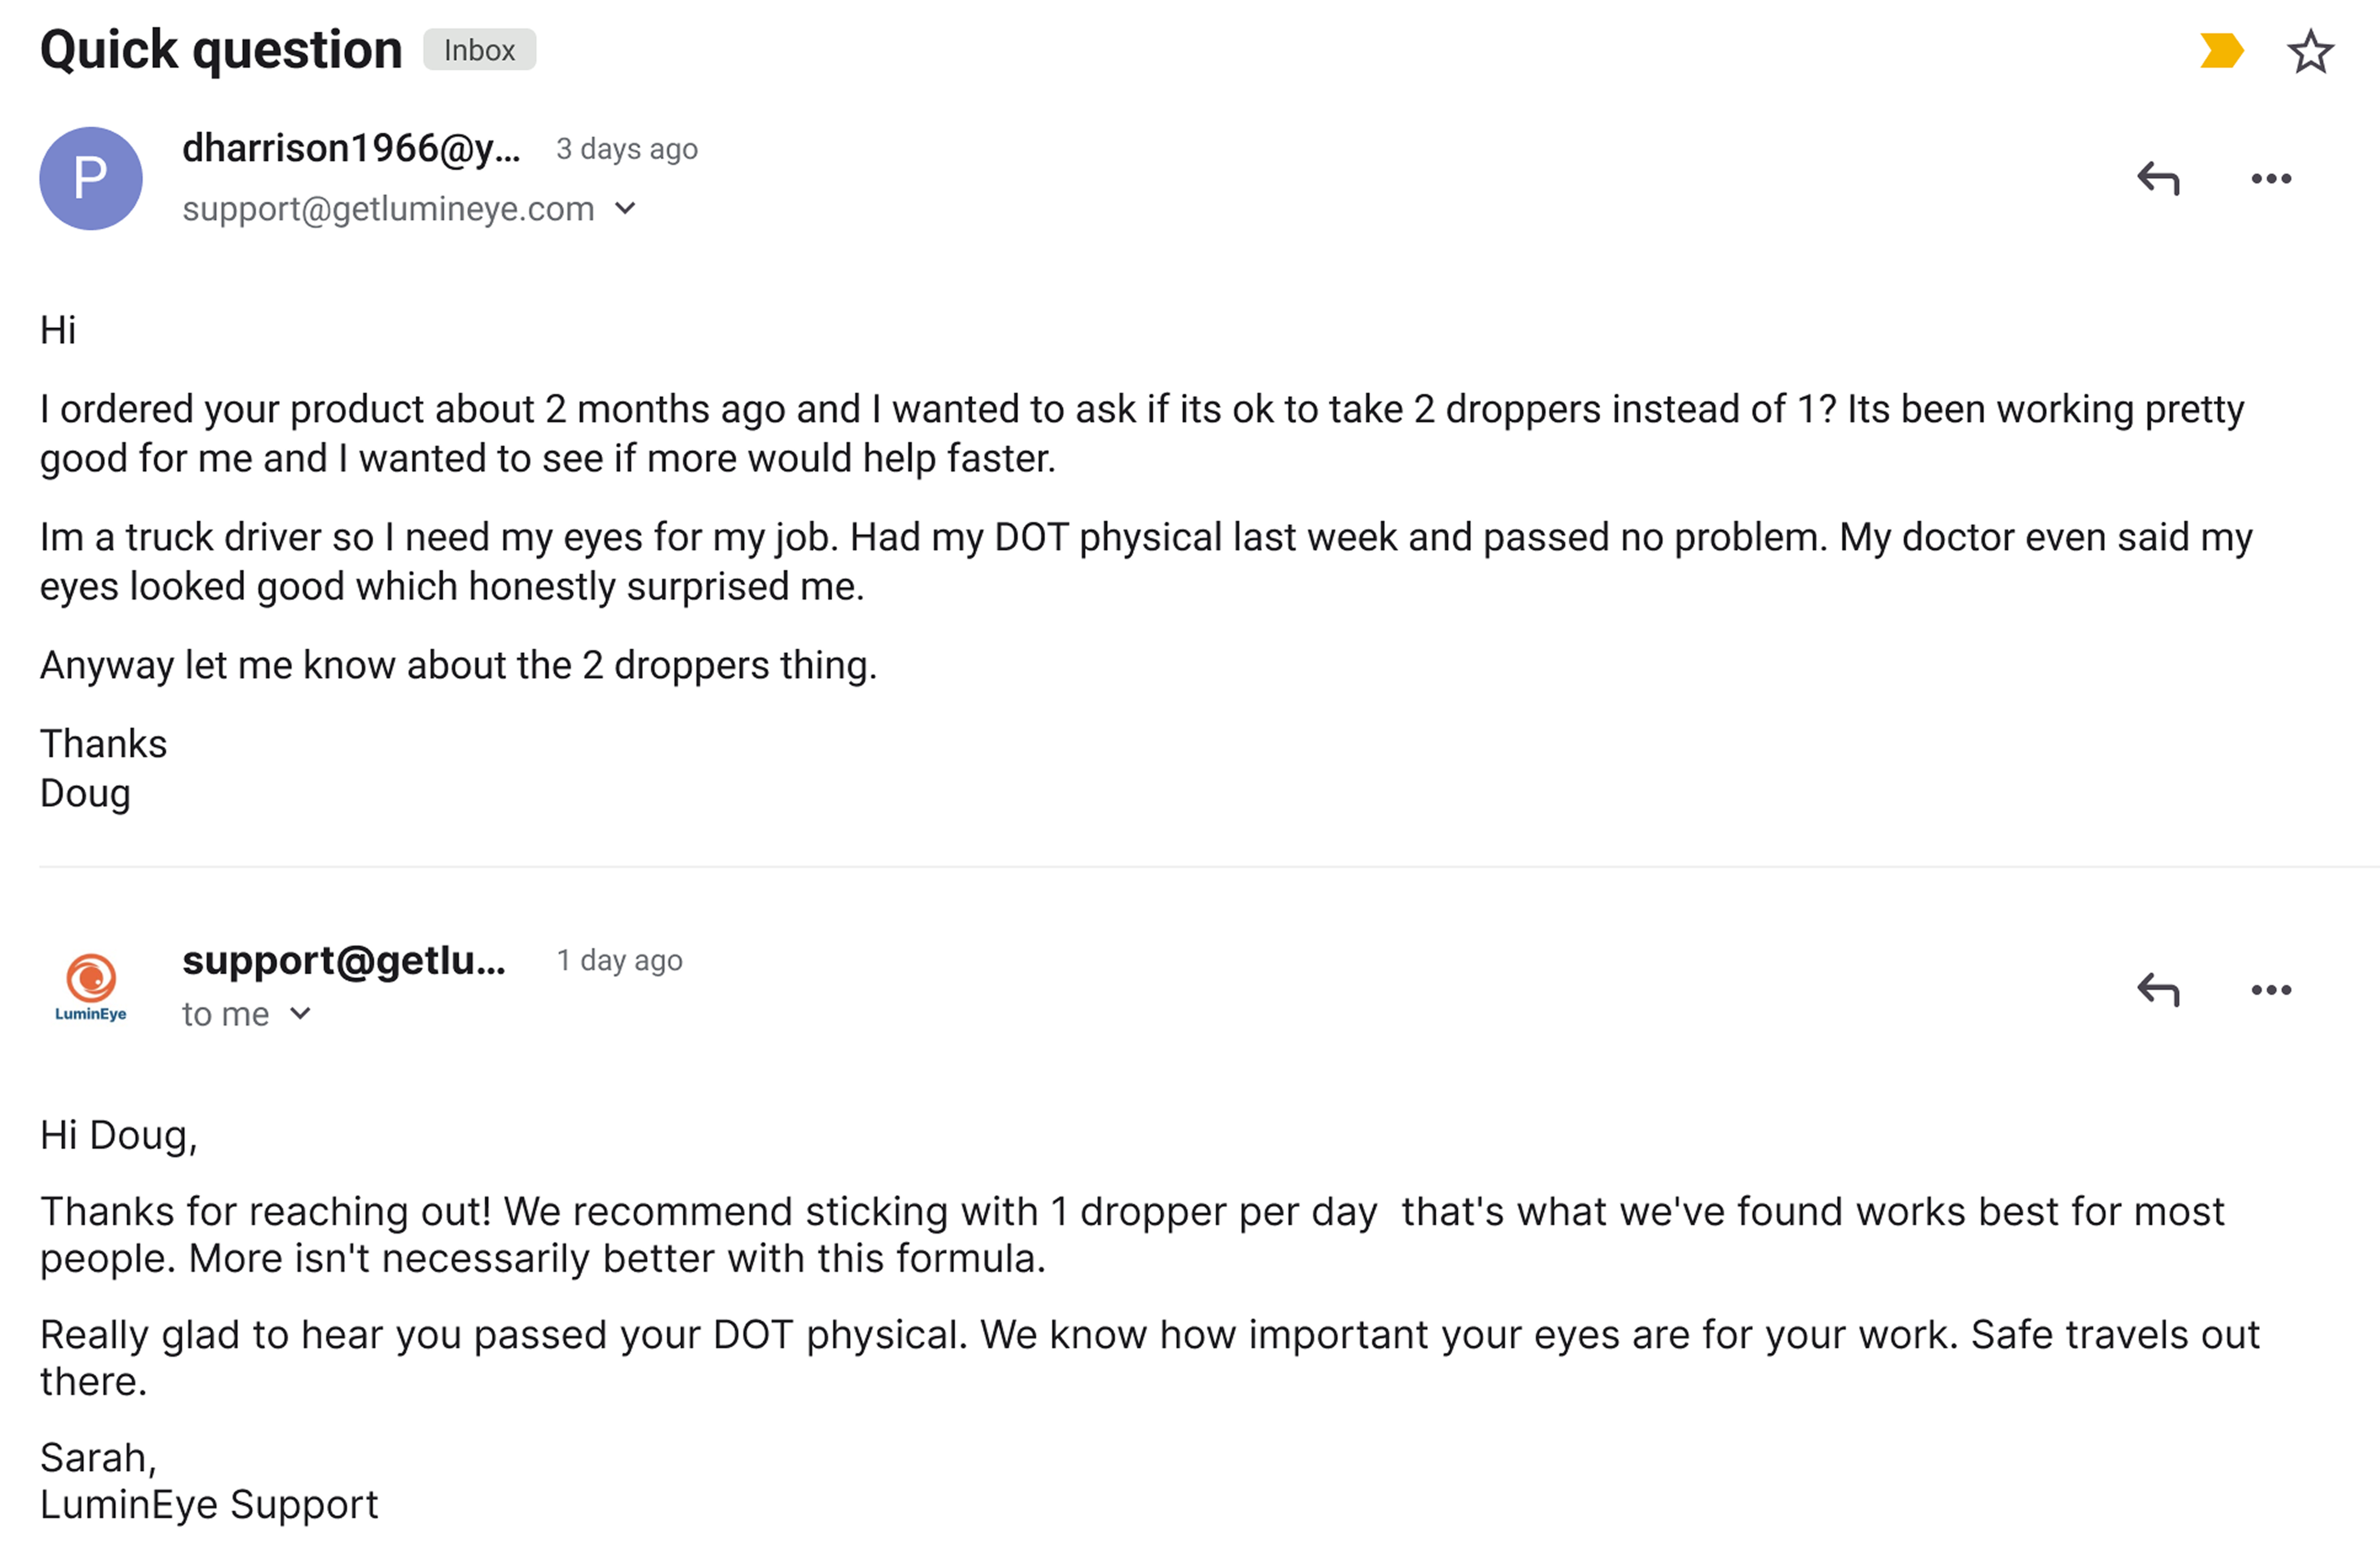This screenshot has height=1544, width=2380.
Task: Expand the "to me" recipient details
Action: coord(300,1014)
